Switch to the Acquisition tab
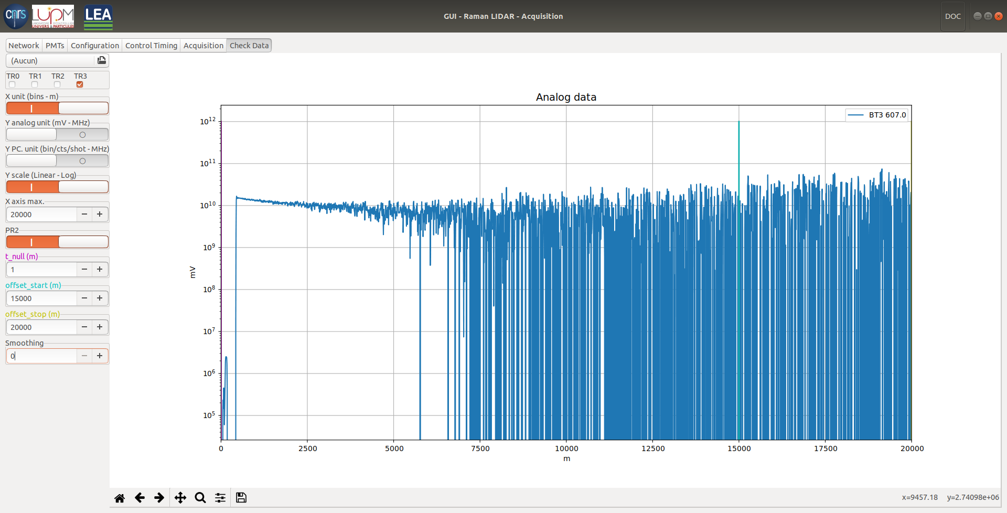Screen dimensions: 1007x513 tap(203, 46)
